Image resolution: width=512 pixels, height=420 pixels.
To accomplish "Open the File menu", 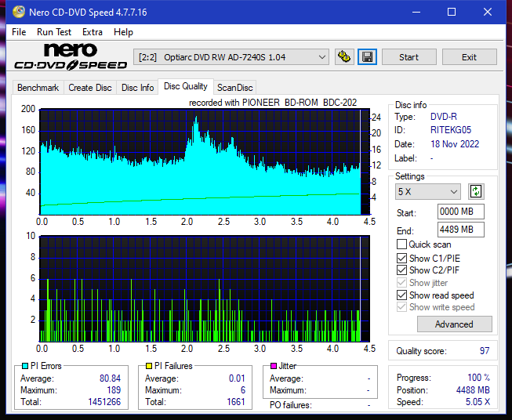I will point(19,32).
